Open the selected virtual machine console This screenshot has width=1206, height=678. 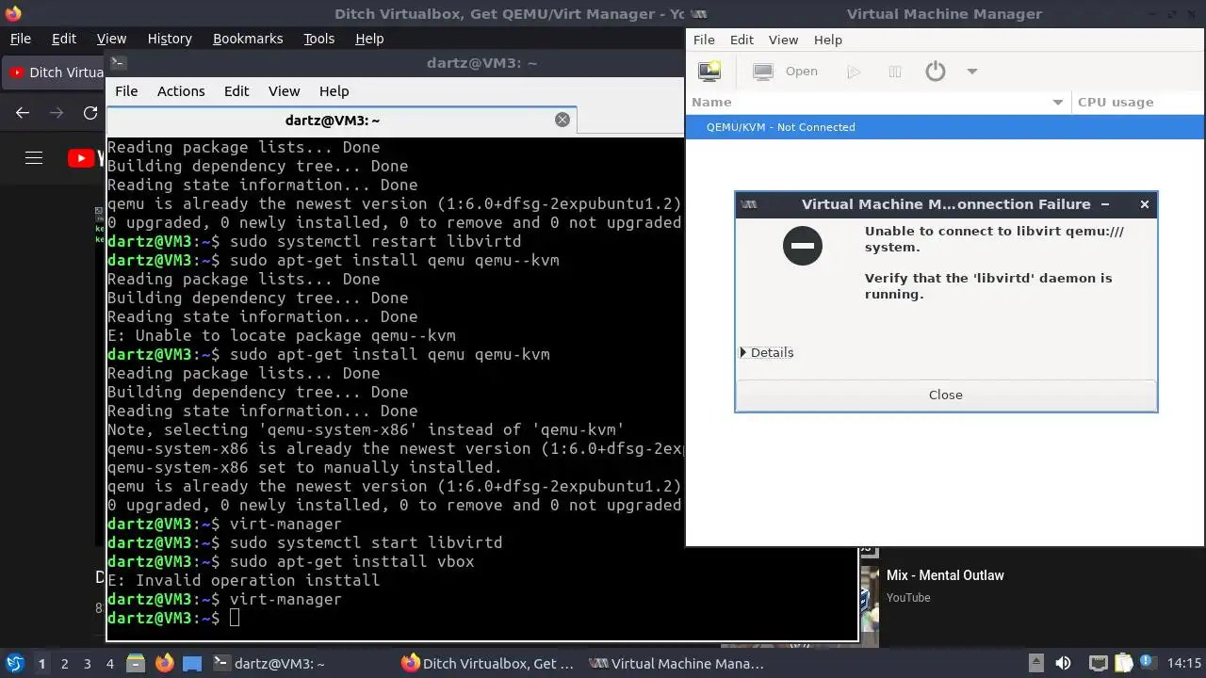click(x=786, y=72)
